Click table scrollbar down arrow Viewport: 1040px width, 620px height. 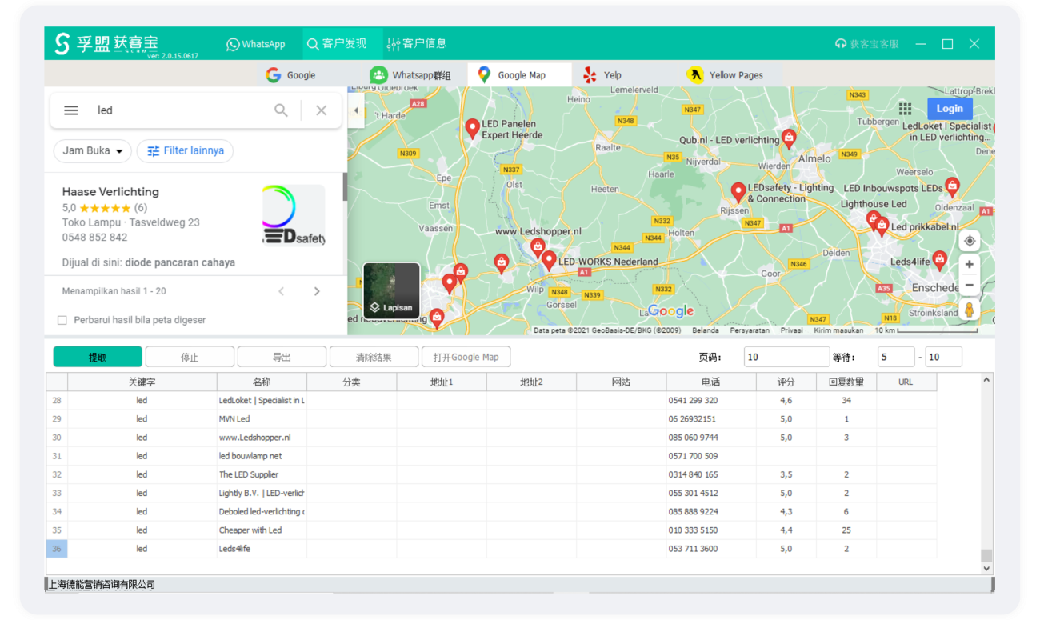pos(986,568)
